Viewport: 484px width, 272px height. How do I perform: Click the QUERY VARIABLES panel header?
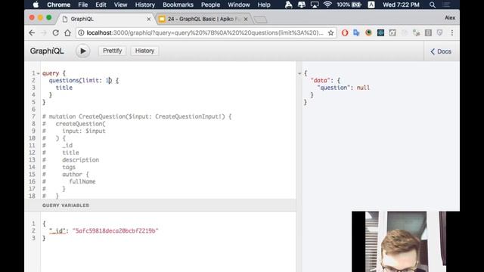(x=160, y=206)
